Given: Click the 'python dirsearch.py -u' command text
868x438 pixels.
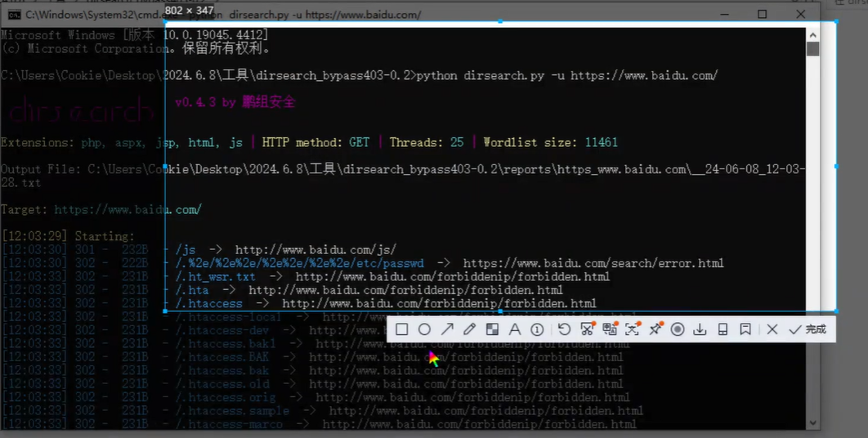Looking at the screenshot, I should tap(490, 75).
